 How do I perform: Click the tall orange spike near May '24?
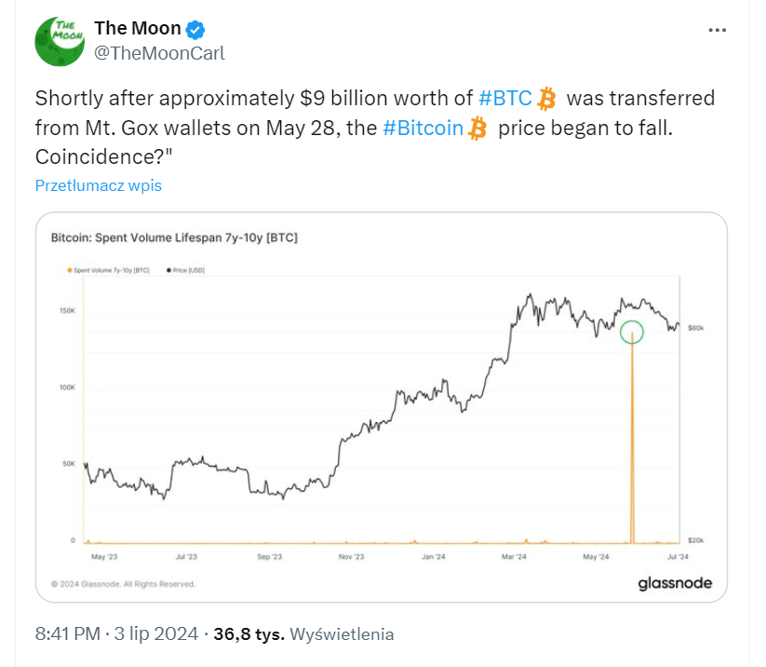pos(632,438)
